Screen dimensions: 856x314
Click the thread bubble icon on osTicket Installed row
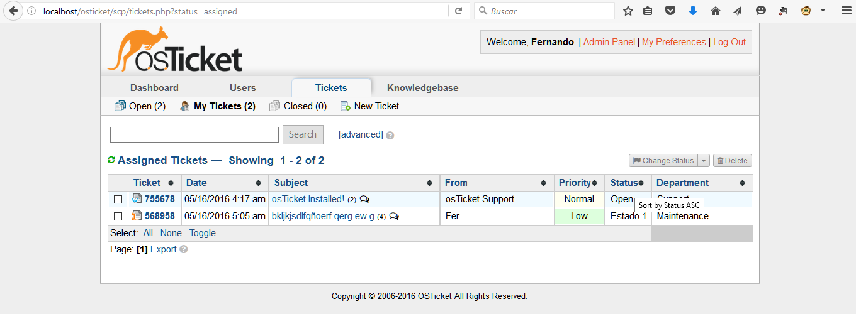(364, 199)
